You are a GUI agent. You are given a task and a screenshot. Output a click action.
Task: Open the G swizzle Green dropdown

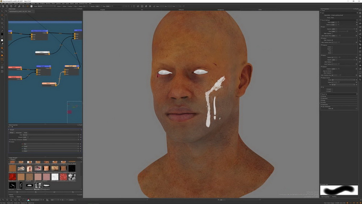pyautogui.click(x=51, y=146)
